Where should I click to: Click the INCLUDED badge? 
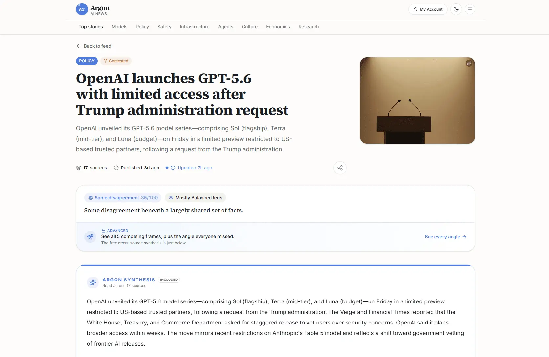tap(169, 280)
